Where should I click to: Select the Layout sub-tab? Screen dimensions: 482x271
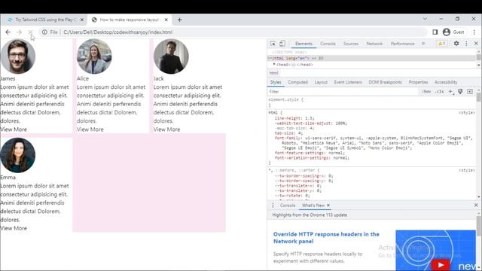coord(321,82)
